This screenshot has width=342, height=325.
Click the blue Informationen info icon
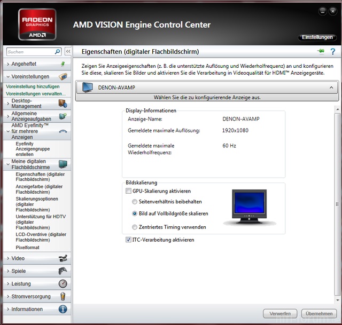tap(63, 309)
